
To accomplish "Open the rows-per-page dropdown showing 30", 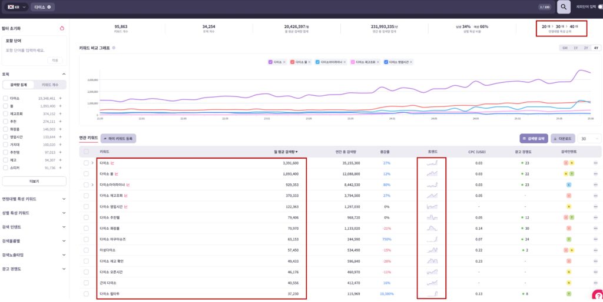I will click(590, 139).
